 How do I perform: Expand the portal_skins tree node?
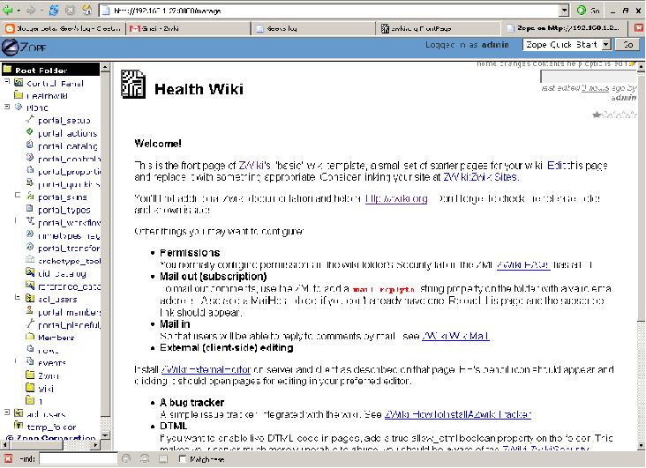click(x=18, y=195)
